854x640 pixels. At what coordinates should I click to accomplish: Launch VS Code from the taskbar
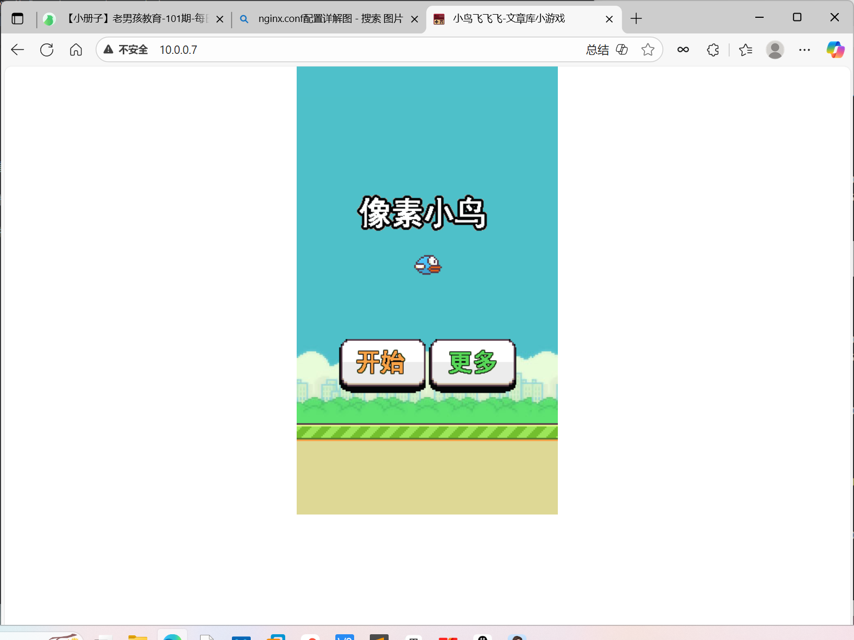click(x=345, y=637)
